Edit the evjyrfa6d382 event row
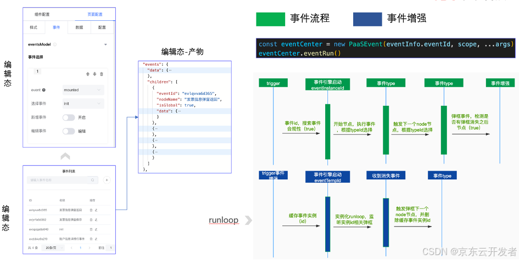The height and width of the screenshot is (260, 519). pos(96,219)
